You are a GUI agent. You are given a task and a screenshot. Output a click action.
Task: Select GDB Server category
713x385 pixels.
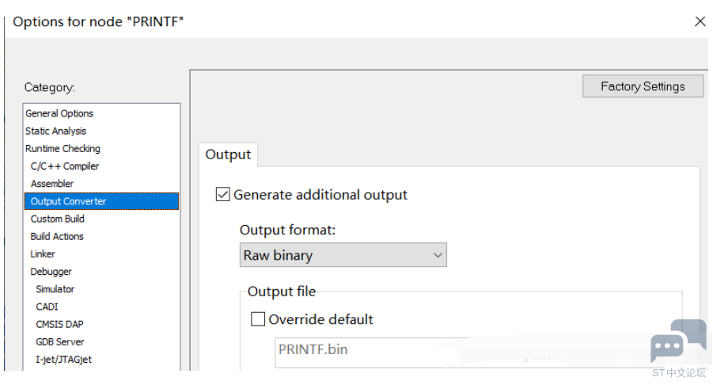[60, 341]
